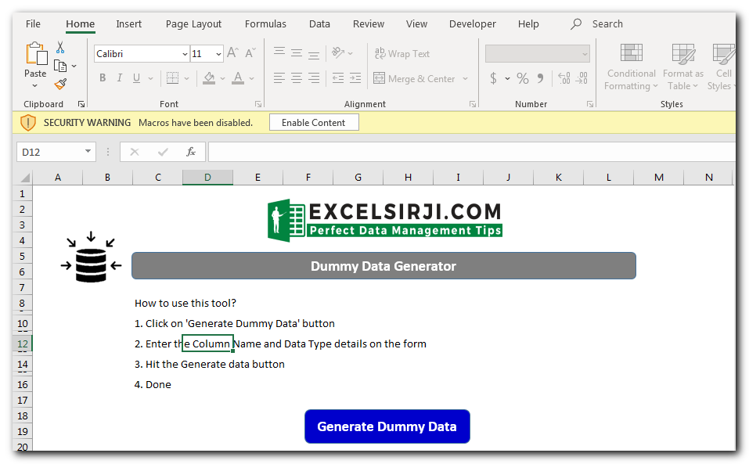Image resolution: width=749 pixels, height=464 pixels.
Task: Switch to the Insert tab
Action: [128, 24]
